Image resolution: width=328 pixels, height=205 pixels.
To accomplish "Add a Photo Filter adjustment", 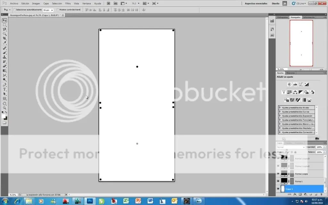I will pos(307,92).
